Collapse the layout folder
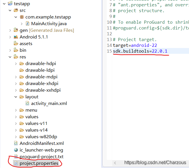189x168 pixels. [x=16, y=97]
